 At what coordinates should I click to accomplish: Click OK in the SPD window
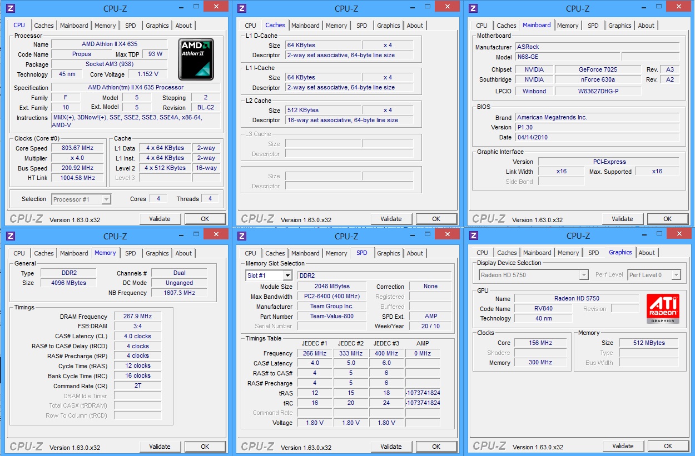click(x=436, y=447)
